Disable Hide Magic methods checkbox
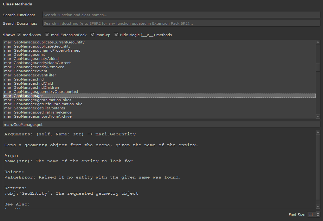Viewport: 323px width, 221px height. (x=116, y=35)
